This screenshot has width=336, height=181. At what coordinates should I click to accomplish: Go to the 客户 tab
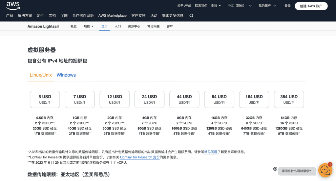pyautogui.click(x=170, y=26)
